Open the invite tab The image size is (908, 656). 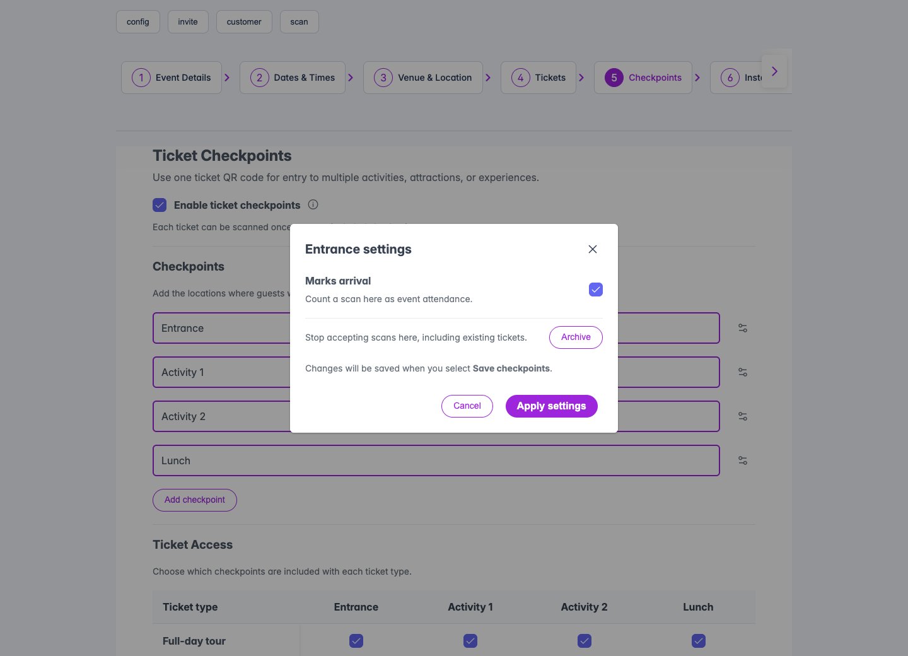pos(188,22)
